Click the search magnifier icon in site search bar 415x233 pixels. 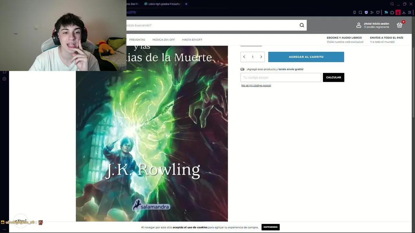pyautogui.click(x=302, y=25)
